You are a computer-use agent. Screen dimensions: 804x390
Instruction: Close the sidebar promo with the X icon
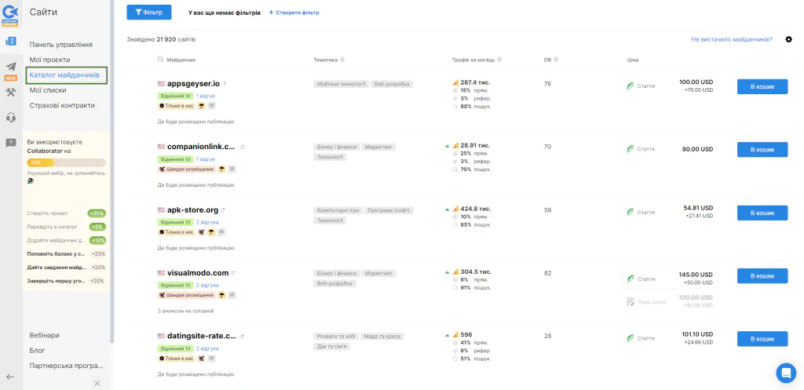97,383
